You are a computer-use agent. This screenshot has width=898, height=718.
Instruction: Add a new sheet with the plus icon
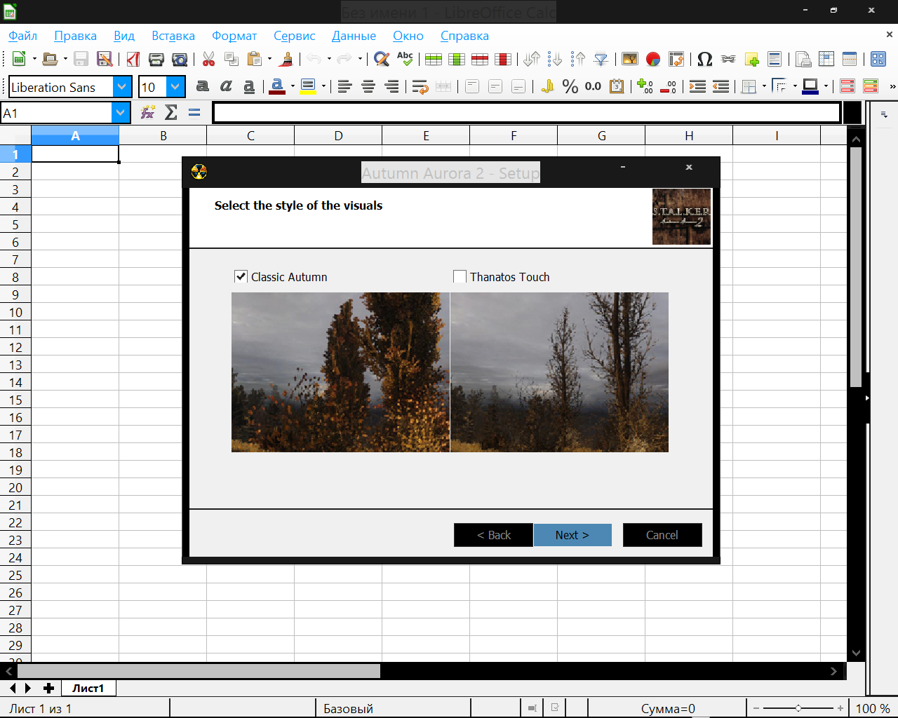(48, 689)
